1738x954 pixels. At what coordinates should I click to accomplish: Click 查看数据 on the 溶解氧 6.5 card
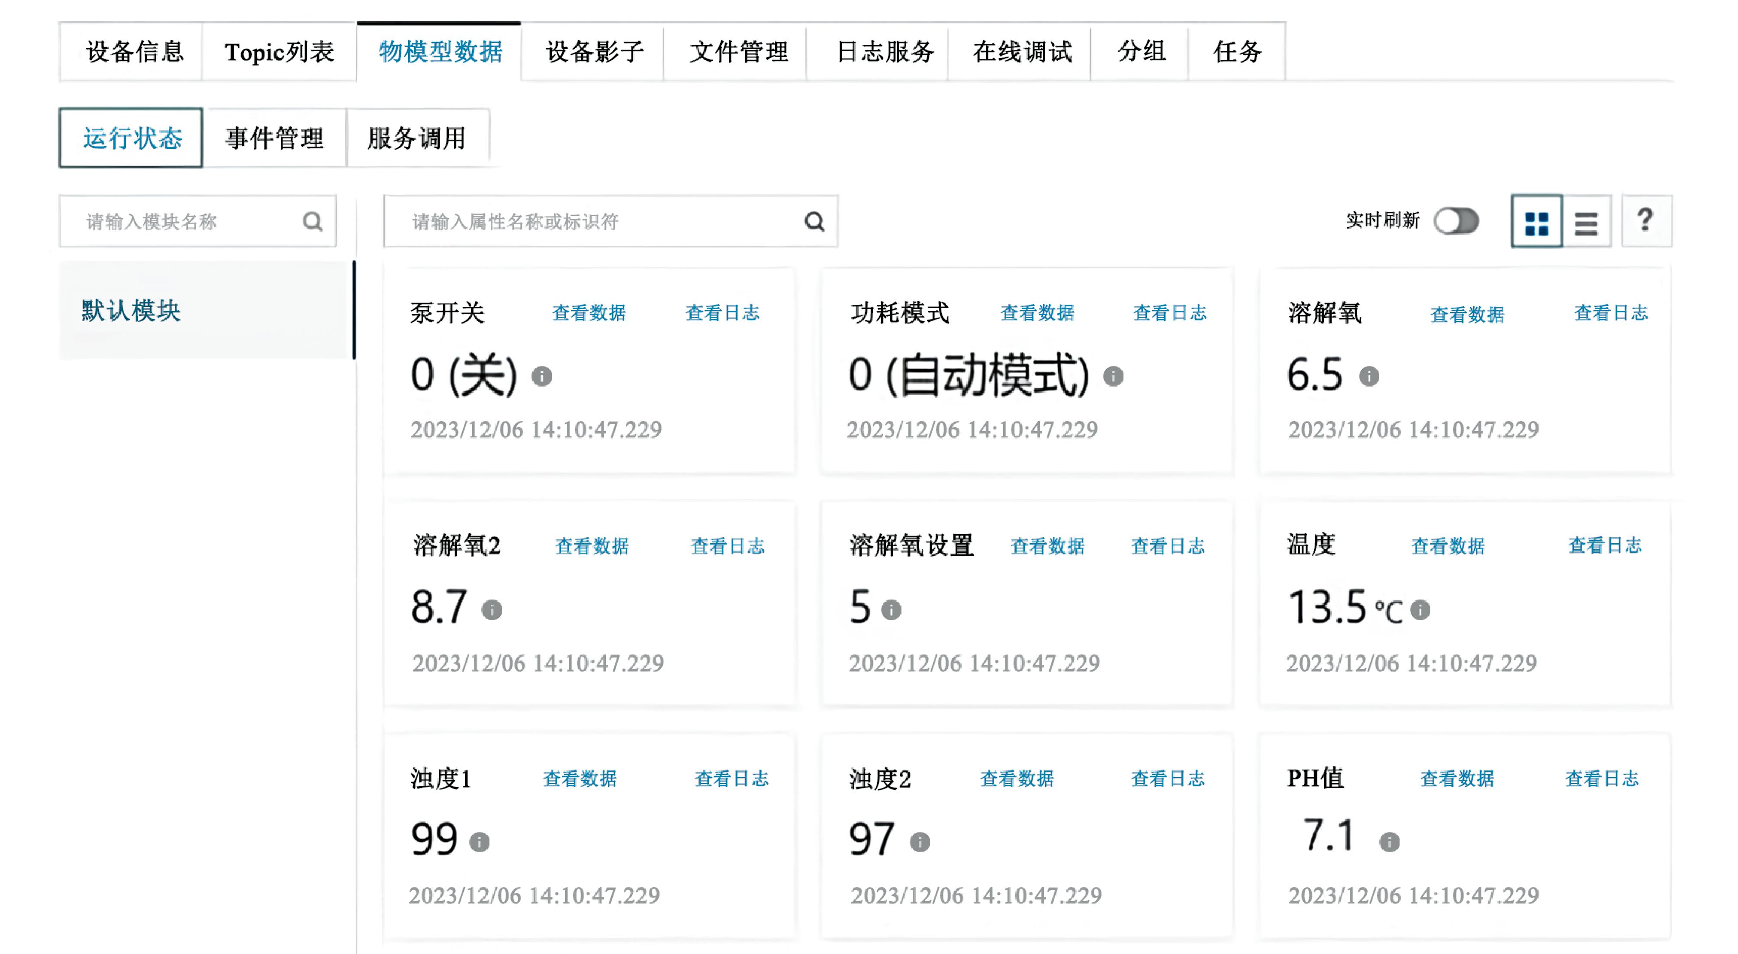1468,314
